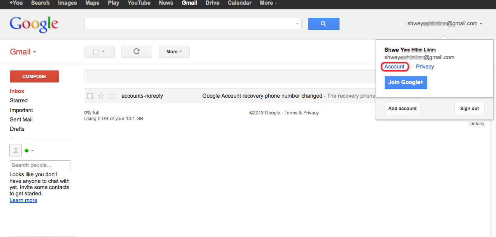Image resolution: width=496 pixels, height=237 pixels.
Task: Star the accounts-noreply email
Action: [x=101, y=96]
